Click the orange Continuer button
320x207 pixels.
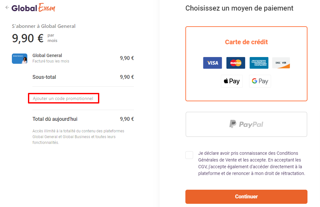click(246, 197)
